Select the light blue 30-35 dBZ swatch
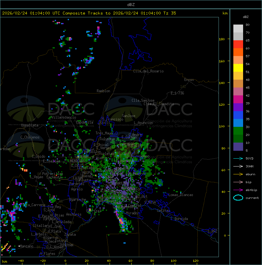 pos(238,123)
